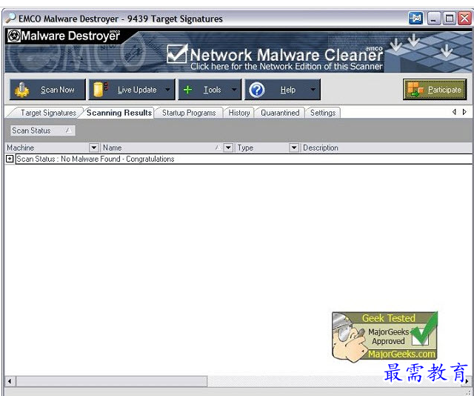Screen dimensions: 474x396
Task: Switch to the Settings tab
Action: tap(323, 113)
